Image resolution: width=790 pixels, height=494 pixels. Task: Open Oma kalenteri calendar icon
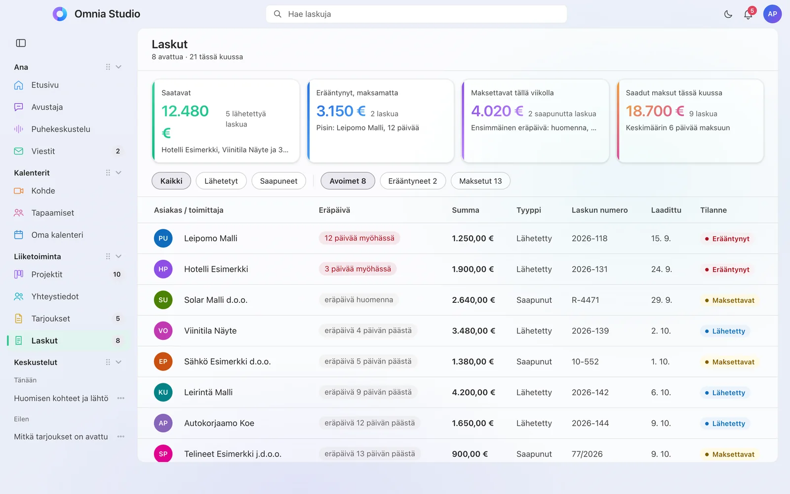19,235
